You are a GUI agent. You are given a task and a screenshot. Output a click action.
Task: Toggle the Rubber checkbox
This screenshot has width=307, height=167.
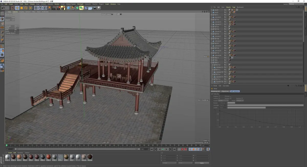pos(231,98)
